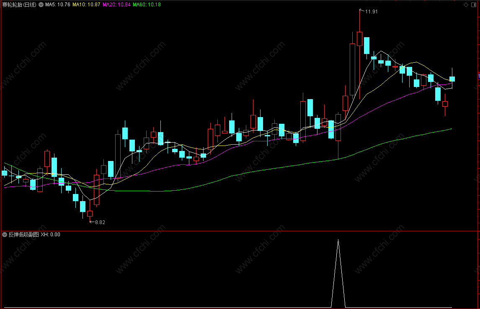Click the 11.91 high price label
This screenshot has height=309, width=480.
(372, 12)
